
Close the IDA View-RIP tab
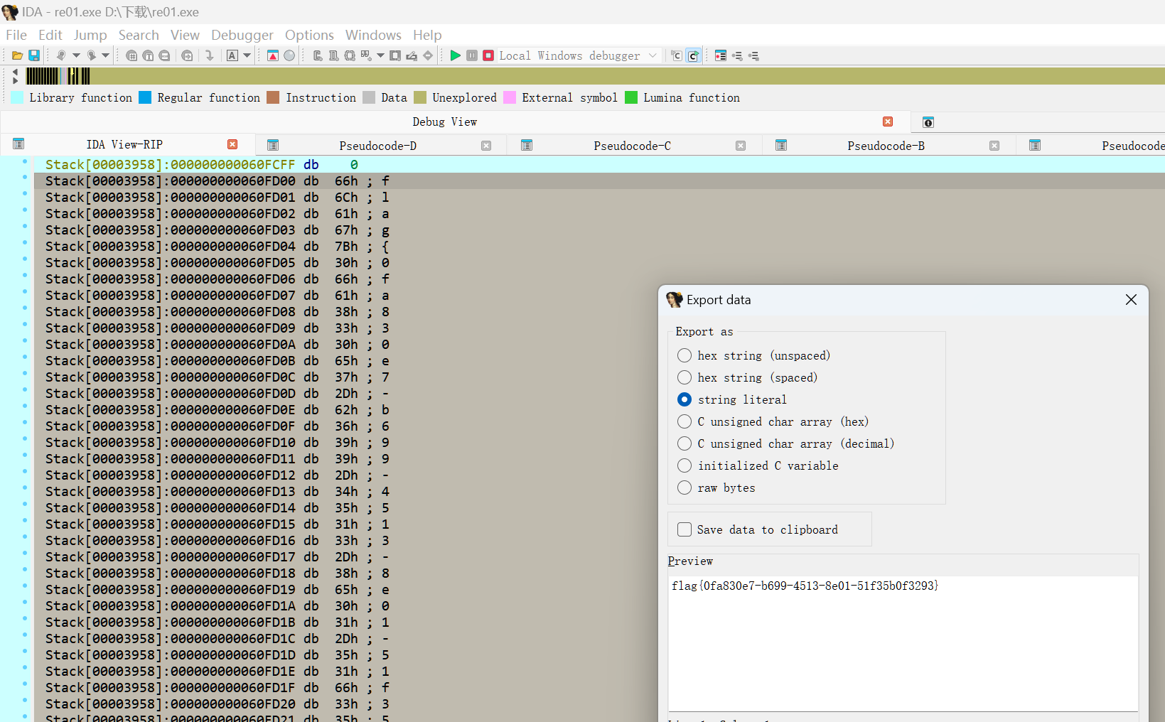click(232, 144)
